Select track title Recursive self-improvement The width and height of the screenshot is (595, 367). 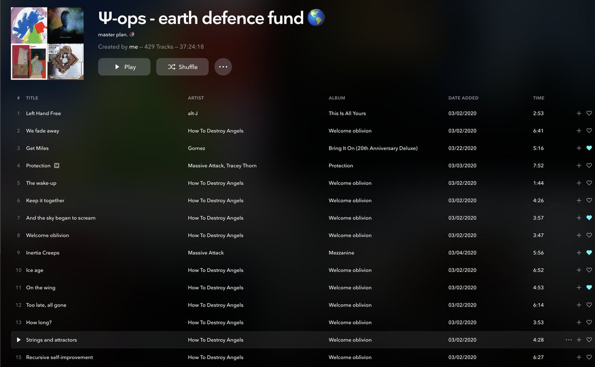point(59,358)
